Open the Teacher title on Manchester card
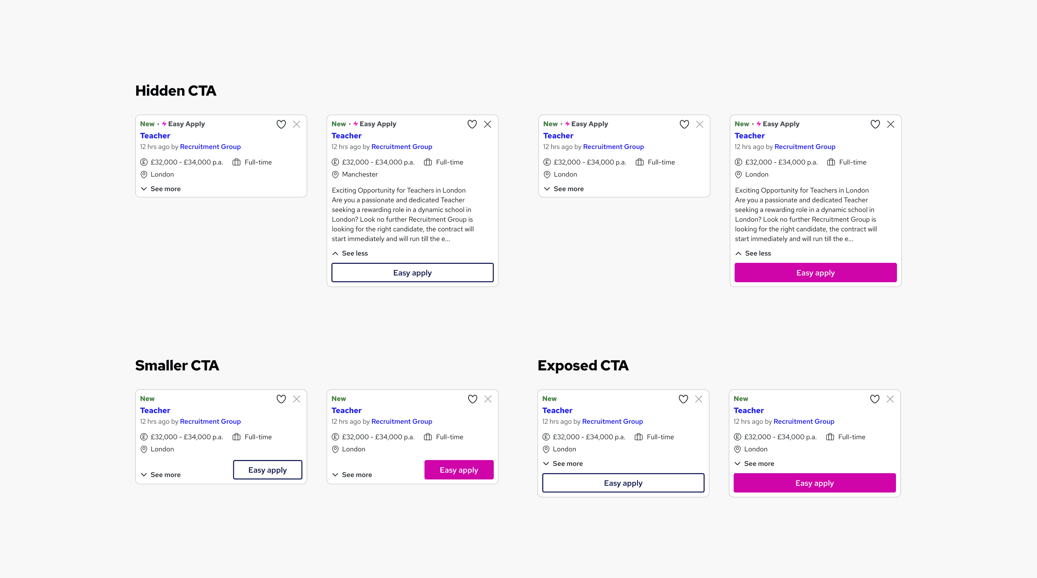 [x=347, y=136]
